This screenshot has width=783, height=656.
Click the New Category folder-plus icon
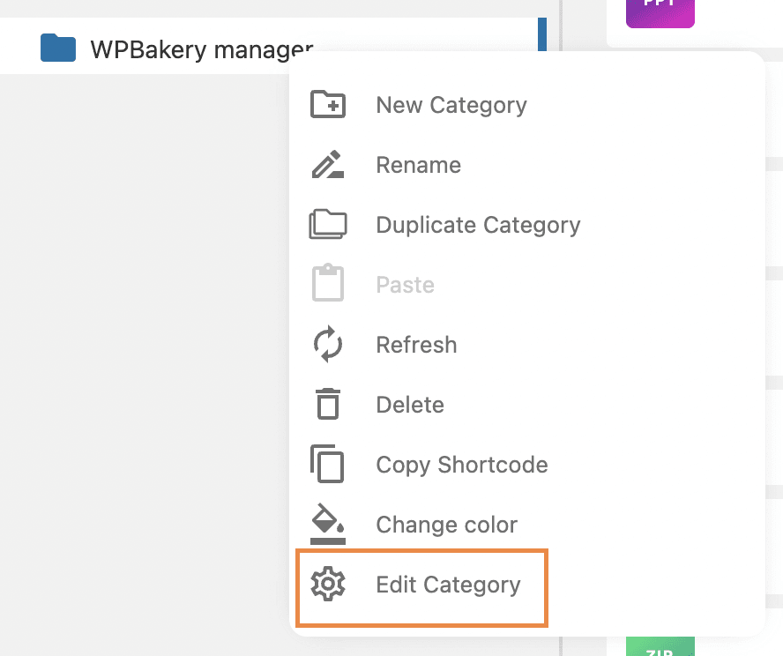[328, 105]
